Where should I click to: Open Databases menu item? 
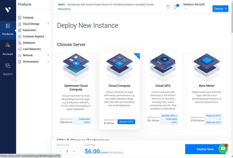tap(29, 43)
